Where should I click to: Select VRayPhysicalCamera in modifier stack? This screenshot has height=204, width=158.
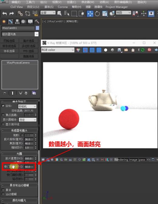pyautogui.click(x=18, y=63)
